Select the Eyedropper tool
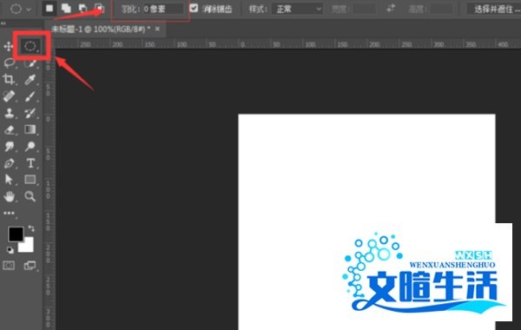 (x=30, y=79)
